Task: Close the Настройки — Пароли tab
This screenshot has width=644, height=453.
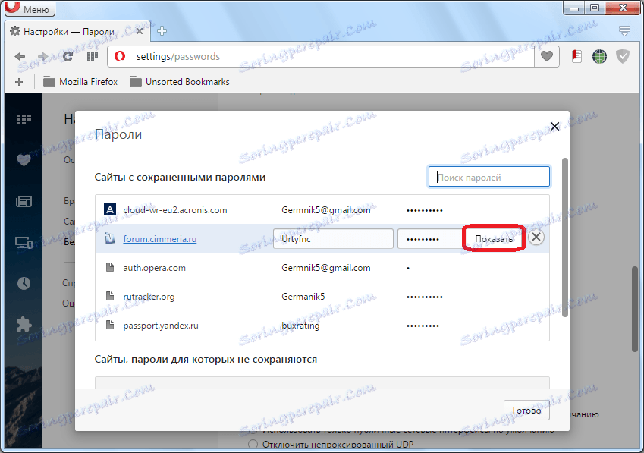Action: point(140,31)
